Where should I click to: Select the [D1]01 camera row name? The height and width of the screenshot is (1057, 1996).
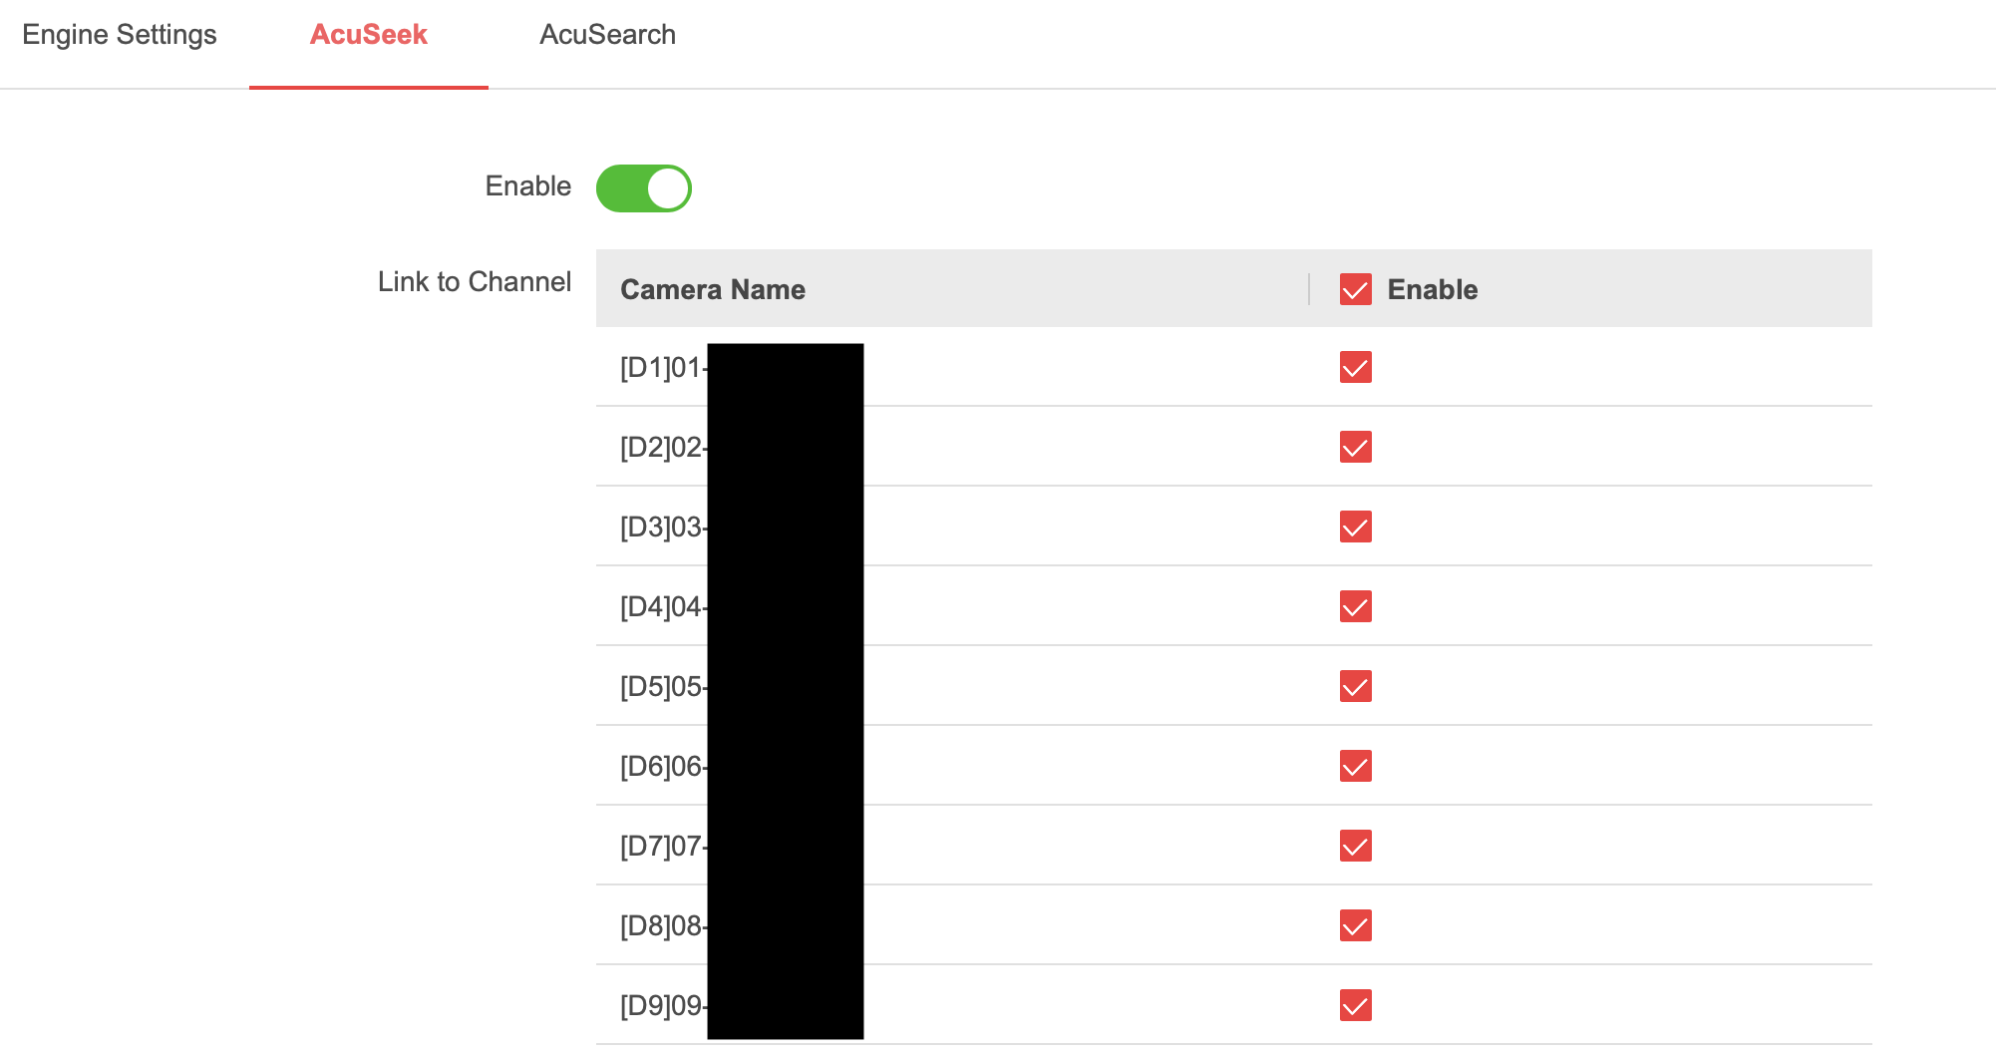pos(662,368)
